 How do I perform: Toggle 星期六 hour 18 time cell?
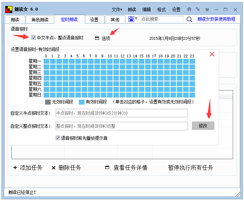(x=161, y=89)
